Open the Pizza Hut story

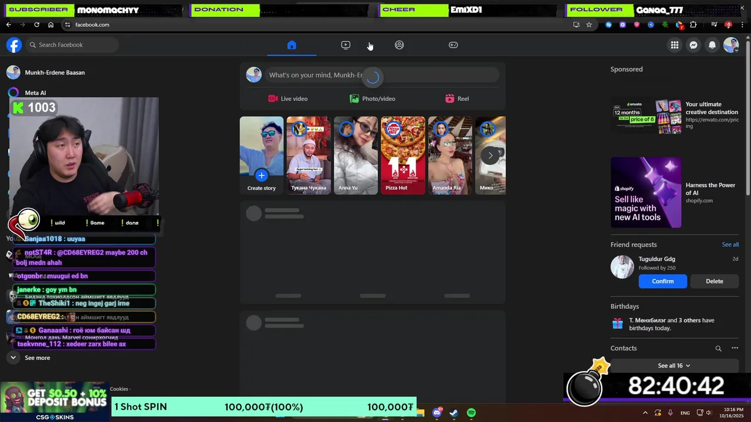(403, 155)
